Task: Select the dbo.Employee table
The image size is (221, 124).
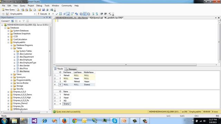Action: tap(26, 60)
